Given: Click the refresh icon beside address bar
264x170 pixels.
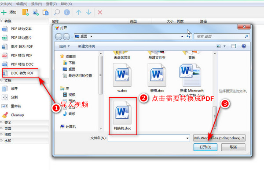Looking at the screenshot, I should pyautogui.click(x=189, y=36).
